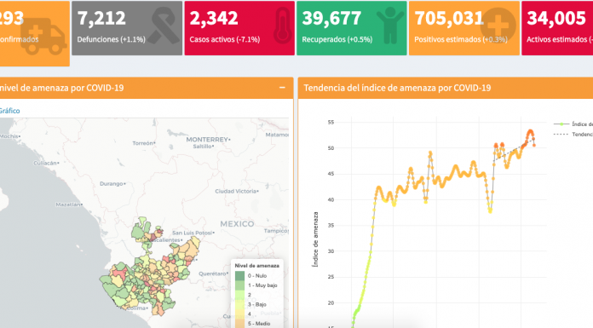The height and width of the screenshot is (328, 593).
Task: Click the Tendencia del índice de amenaza header
Action: pos(397,88)
